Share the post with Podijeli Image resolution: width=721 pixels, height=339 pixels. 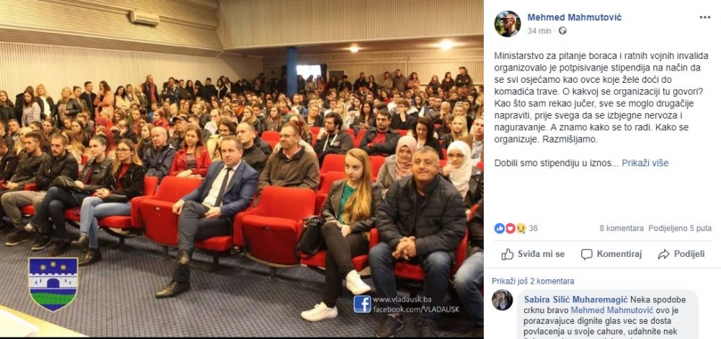pos(681,253)
